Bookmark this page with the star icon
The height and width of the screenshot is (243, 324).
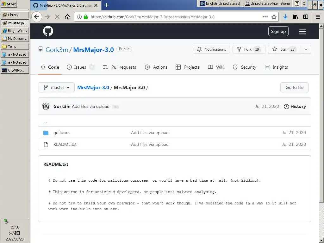coord(274,17)
